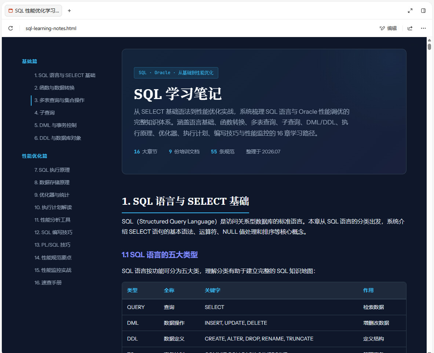Jump to 3. 多表查询与集合操作
The height and width of the screenshot is (353, 434).
coord(59,100)
